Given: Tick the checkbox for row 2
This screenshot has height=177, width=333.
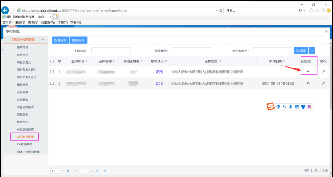Looking at the screenshot, I should (52, 83).
